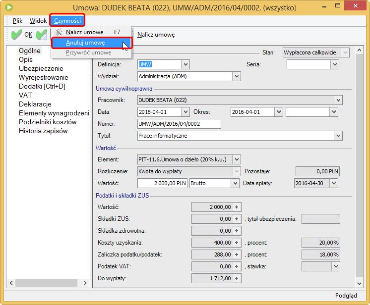Click the podatek procent 18,00% field
Screen dimensions: 370x305
(x=321, y=254)
